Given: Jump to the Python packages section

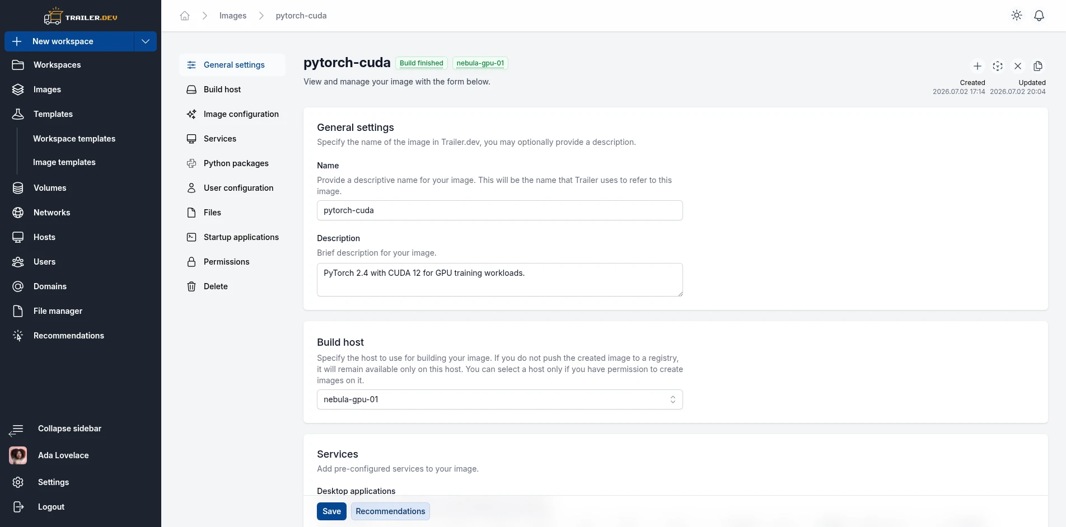Looking at the screenshot, I should (232, 163).
